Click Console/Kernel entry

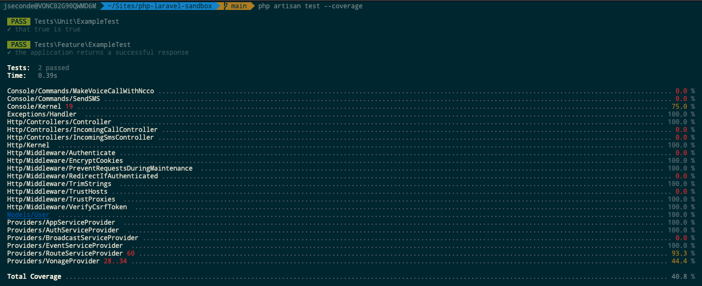[34, 107]
